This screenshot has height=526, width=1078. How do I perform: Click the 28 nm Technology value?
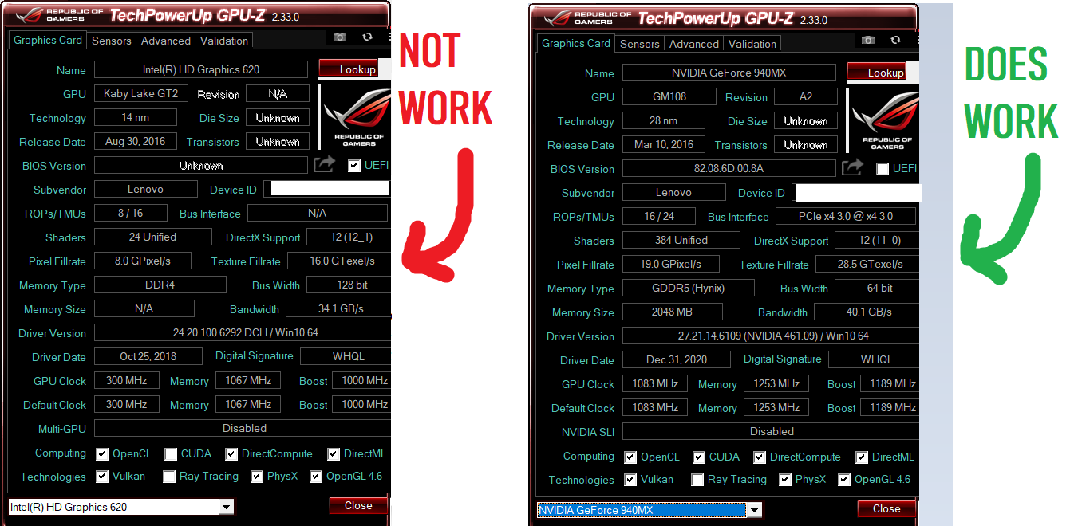664,120
